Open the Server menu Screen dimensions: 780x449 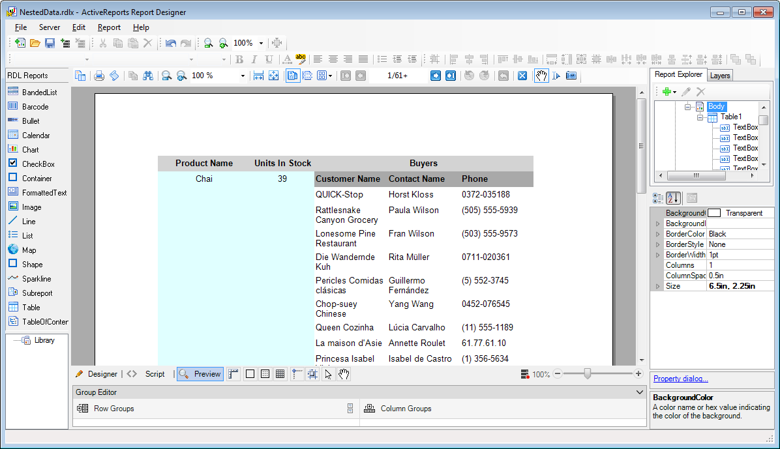click(x=50, y=27)
